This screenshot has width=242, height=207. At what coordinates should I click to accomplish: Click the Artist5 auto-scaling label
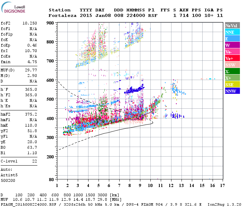click(9, 175)
